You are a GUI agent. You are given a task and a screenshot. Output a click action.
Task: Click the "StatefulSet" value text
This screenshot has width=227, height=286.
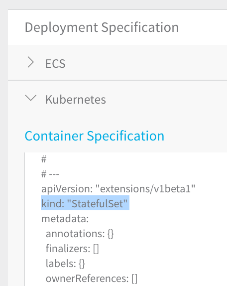click(97, 204)
